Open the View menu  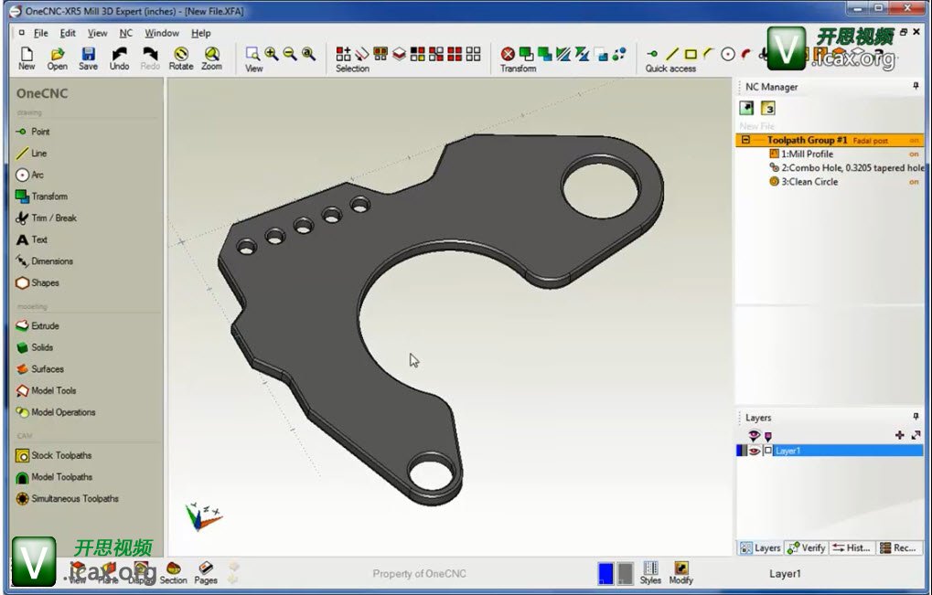[x=98, y=33]
